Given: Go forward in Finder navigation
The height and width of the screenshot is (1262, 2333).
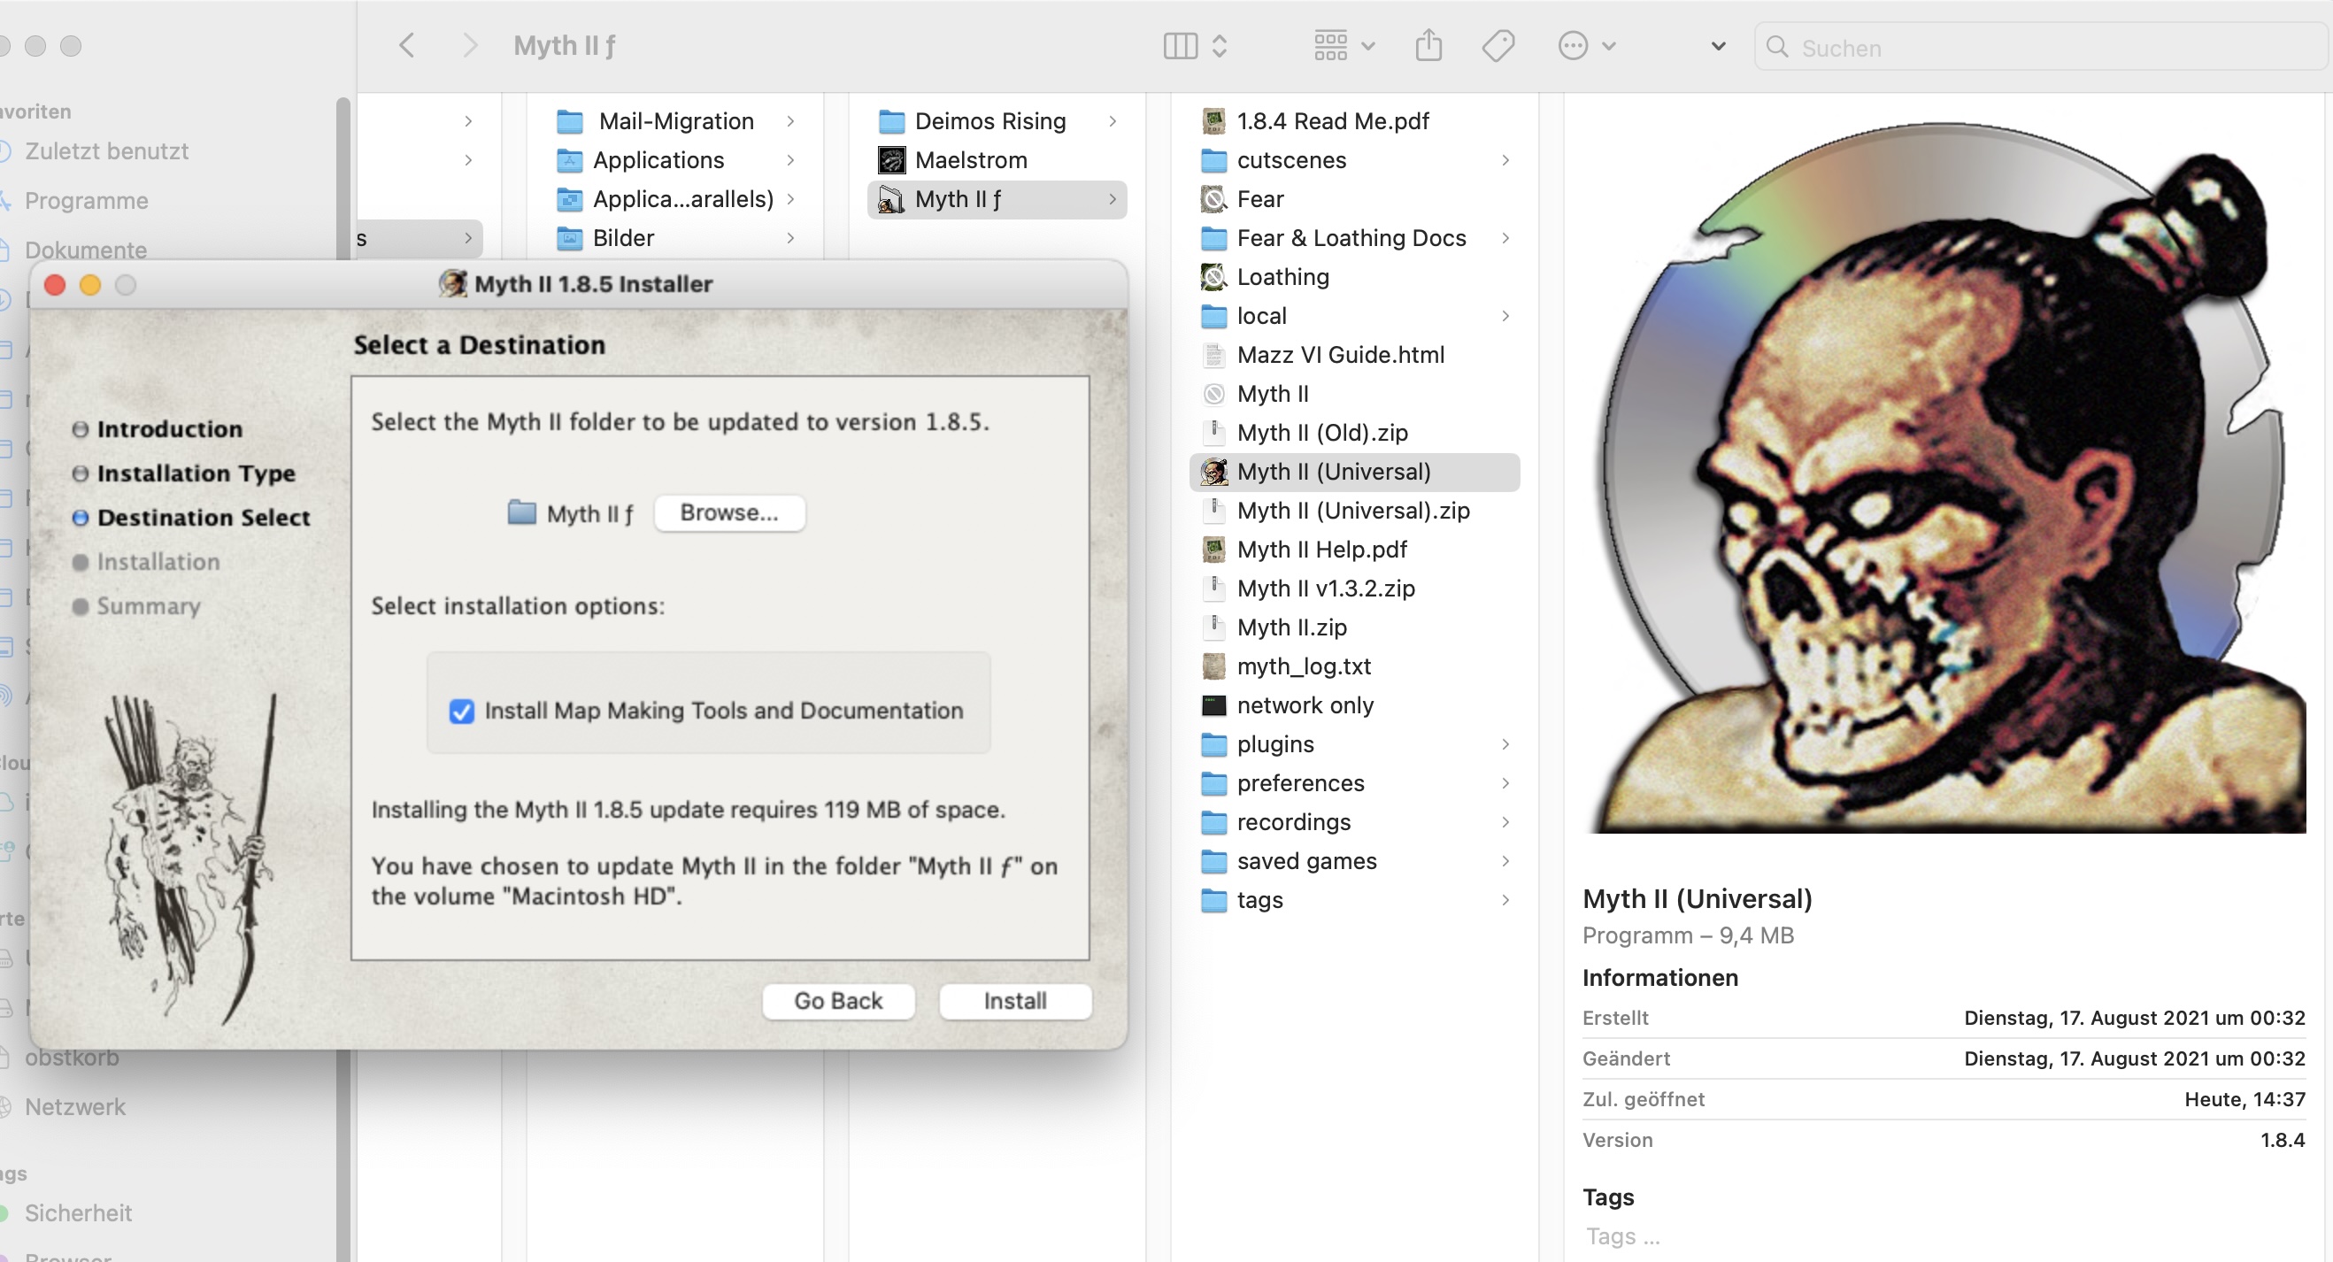Looking at the screenshot, I should click(x=469, y=45).
